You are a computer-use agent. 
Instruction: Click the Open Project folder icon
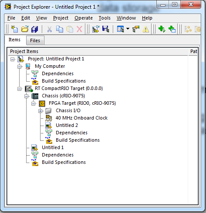[x=25, y=29]
